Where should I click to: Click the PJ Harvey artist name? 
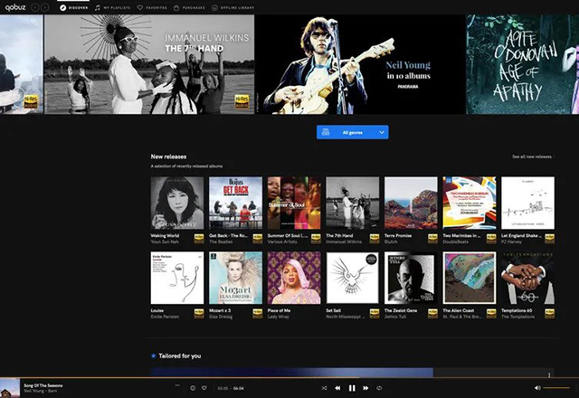(511, 242)
